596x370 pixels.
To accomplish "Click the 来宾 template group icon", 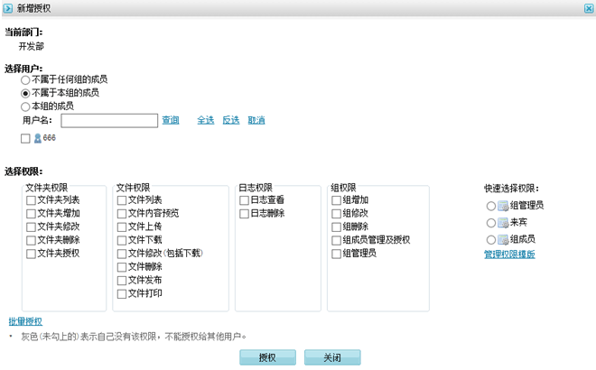I will coord(503,222).
